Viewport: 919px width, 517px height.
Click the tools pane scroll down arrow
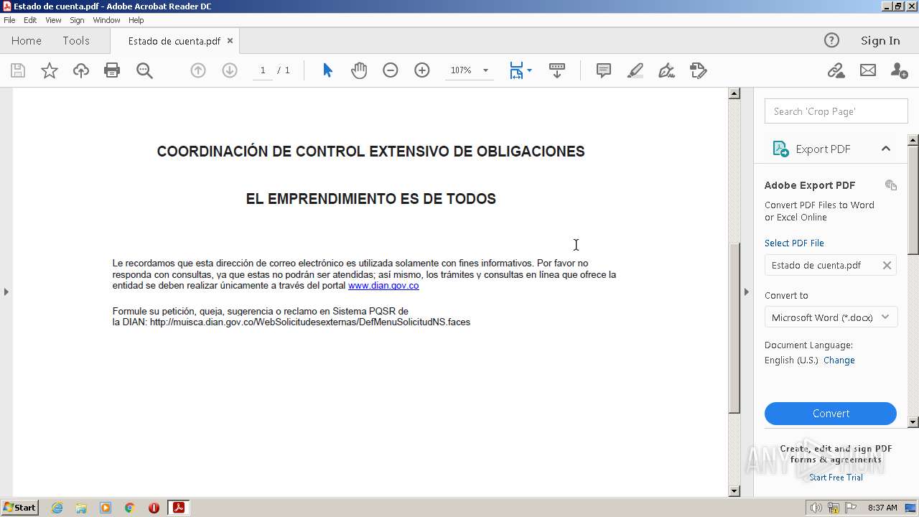(913, 422)
